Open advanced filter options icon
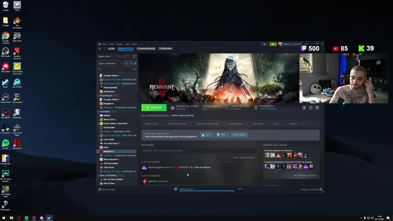The height and width of the screenshot is (221, 393). click(x=134, y=69)
